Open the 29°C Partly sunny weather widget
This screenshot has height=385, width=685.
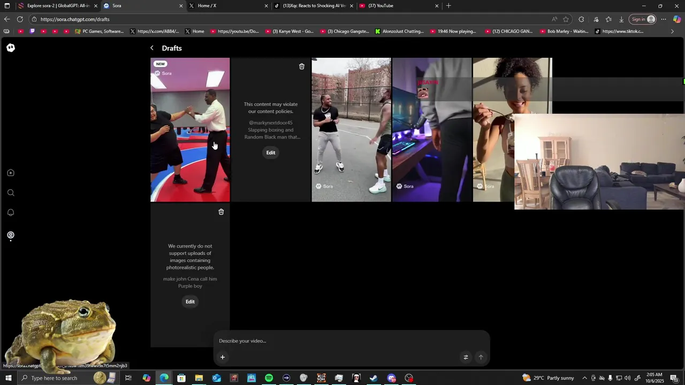(x=548, y=378)
